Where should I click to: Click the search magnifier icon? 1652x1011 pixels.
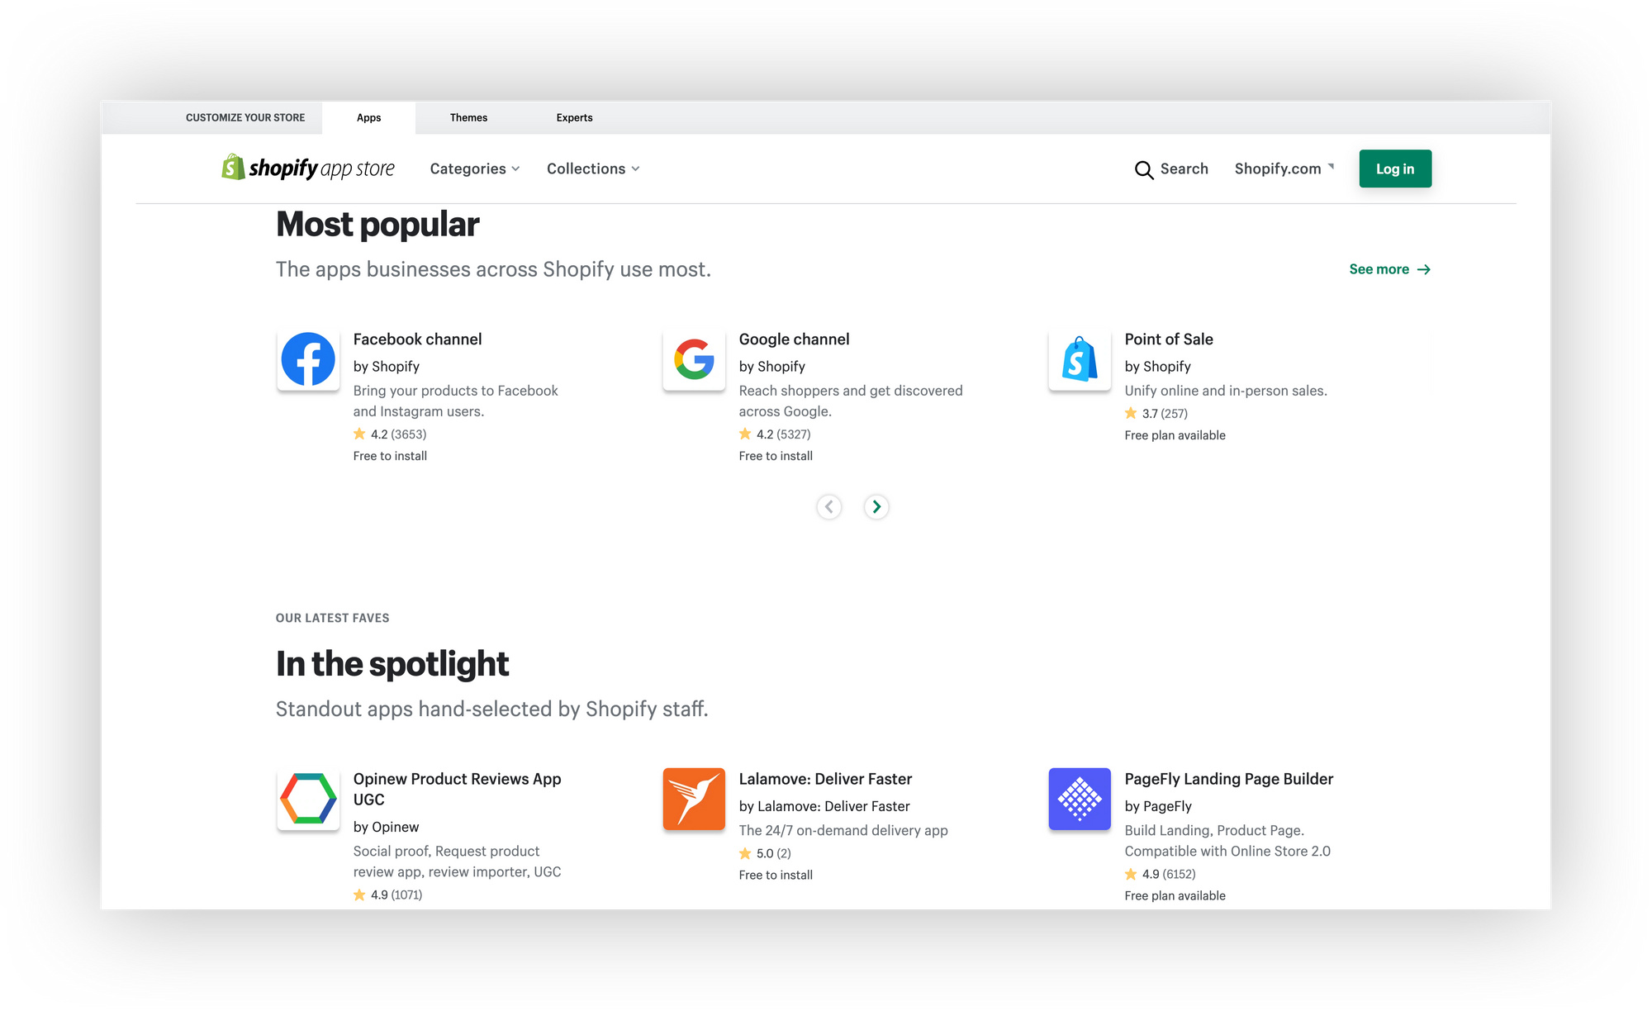click(x=1143, y=168)
